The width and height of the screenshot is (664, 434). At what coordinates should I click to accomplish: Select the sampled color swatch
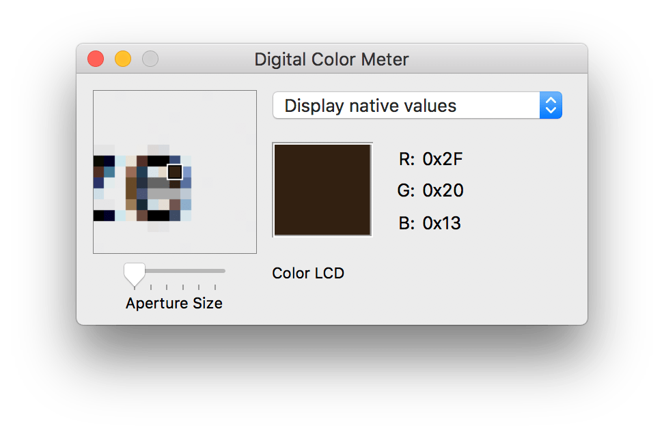322,189
